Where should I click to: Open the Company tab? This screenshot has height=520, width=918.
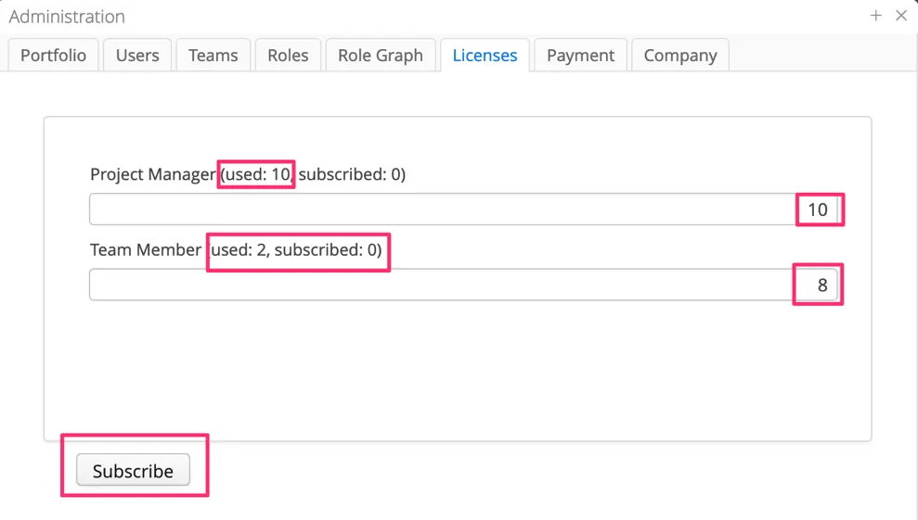pyautogui.click(x=680, y=55)
